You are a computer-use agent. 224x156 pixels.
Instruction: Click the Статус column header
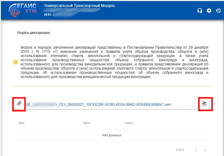point(129,123)
